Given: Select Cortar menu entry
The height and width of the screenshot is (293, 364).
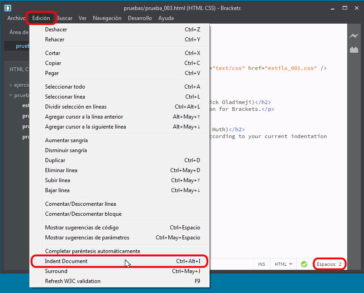Looking at the screenshot, I should (x=120, y=53).
